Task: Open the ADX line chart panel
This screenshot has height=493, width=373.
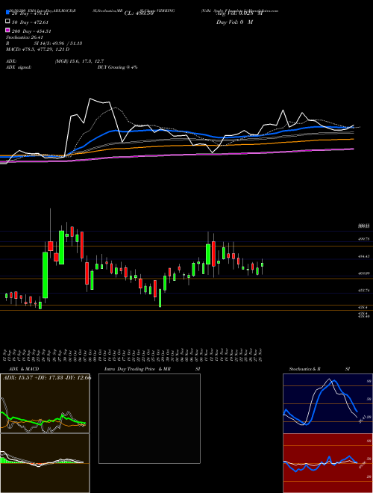Action: (x=45, y=403)
